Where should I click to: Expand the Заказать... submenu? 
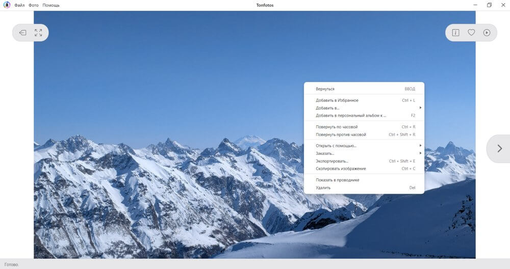[x=364, y=153]
